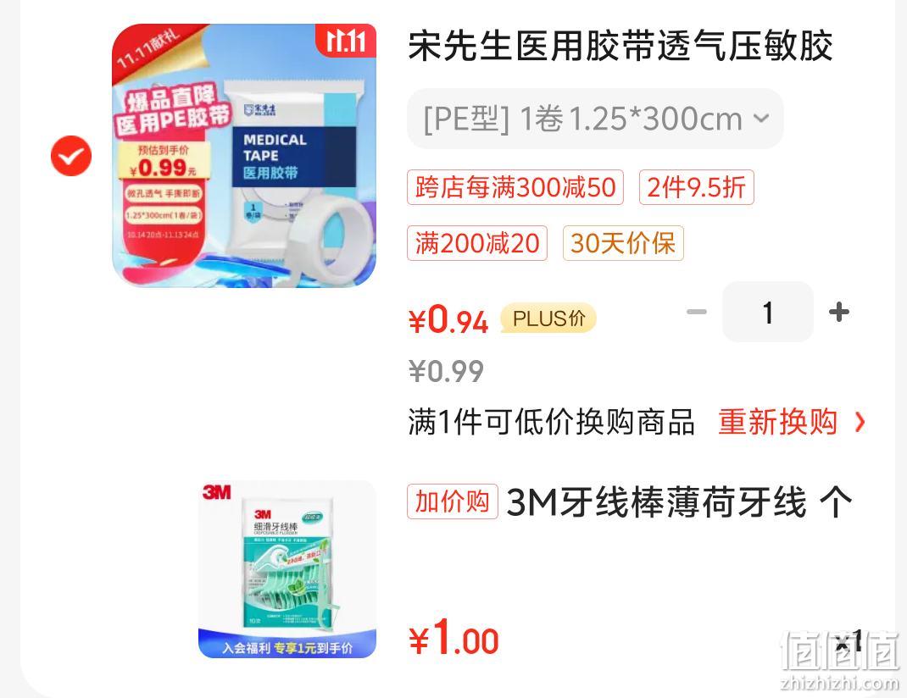Uncheck the red selection circle for medical tape
This screenshot has height=698, width=907.
(x=71, y=155)
